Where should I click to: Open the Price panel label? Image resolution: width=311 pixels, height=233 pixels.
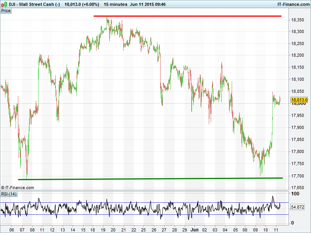point(6,10)
